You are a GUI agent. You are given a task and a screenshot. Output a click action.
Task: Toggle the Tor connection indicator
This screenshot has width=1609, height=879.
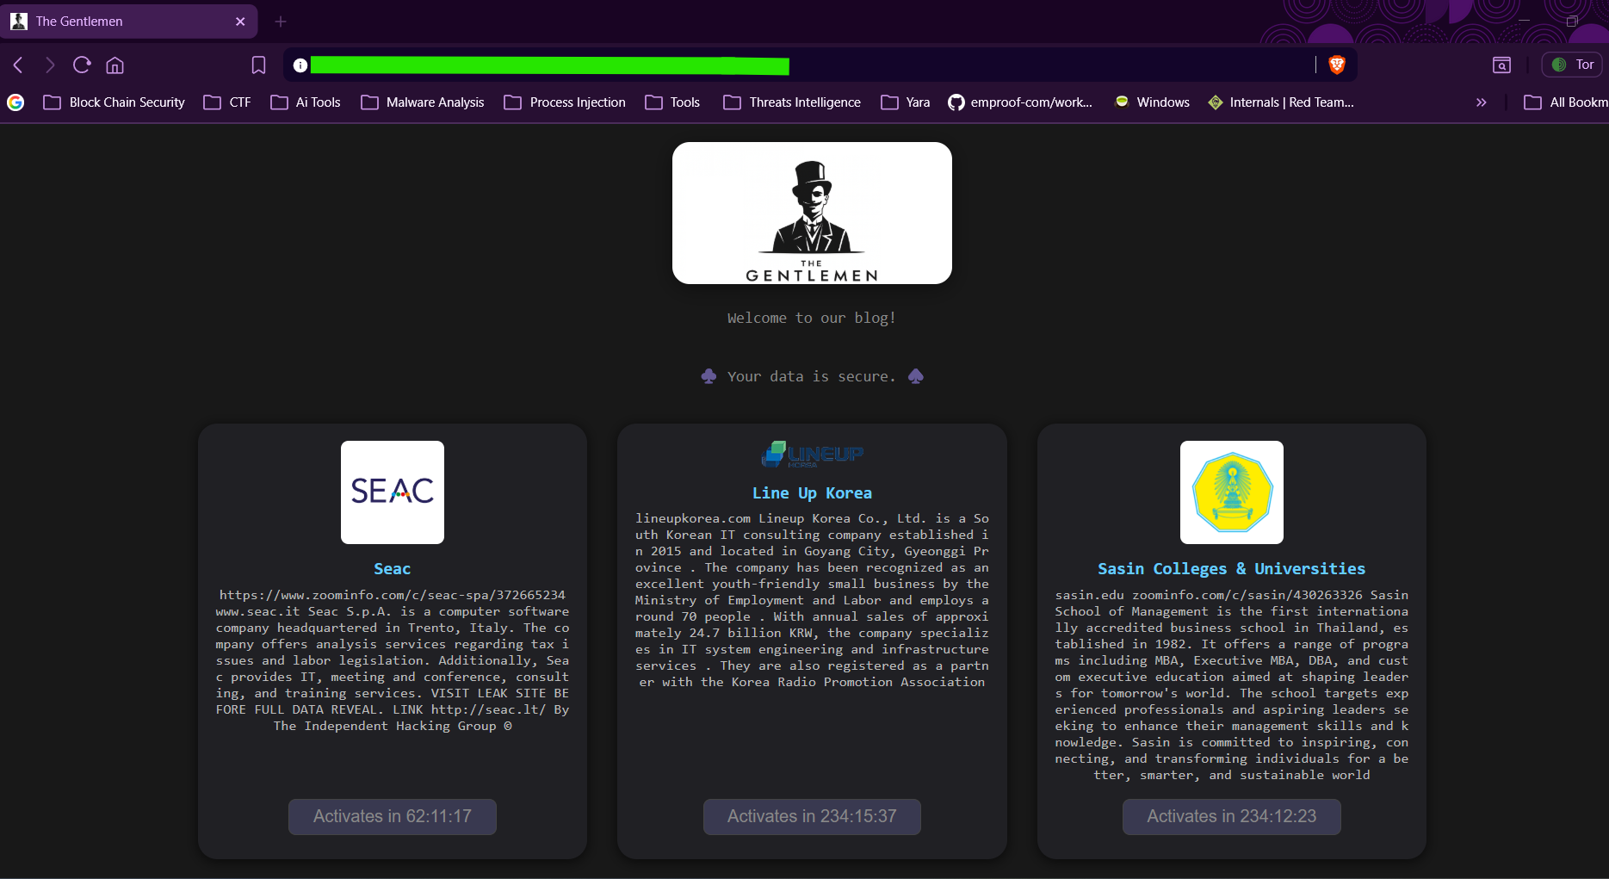point(1572,65)
